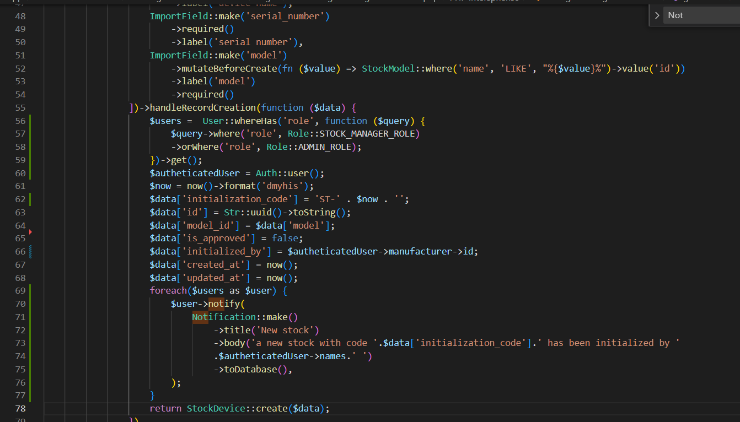Click line number 69 in the gutter

(x=20, y=290)
